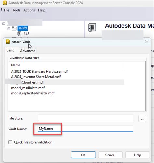
Task: Open the File menu
Action: tap(6, 10)
